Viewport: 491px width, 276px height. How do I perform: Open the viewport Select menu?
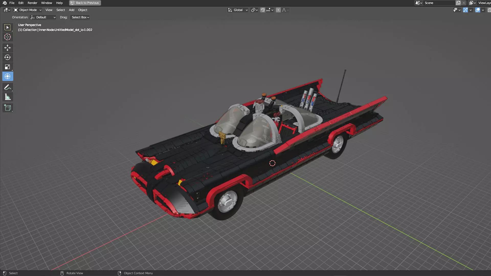pyautogui.click(x=61, y=10)
